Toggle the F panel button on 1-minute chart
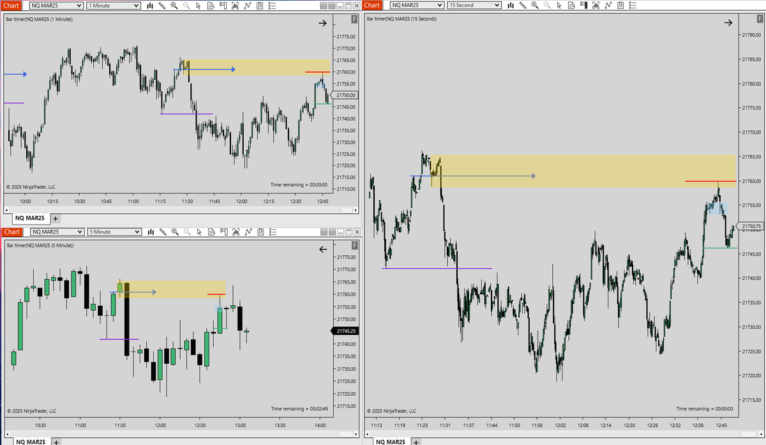Image resolution: width=766 pixels, height=445 pixels. 354,20
